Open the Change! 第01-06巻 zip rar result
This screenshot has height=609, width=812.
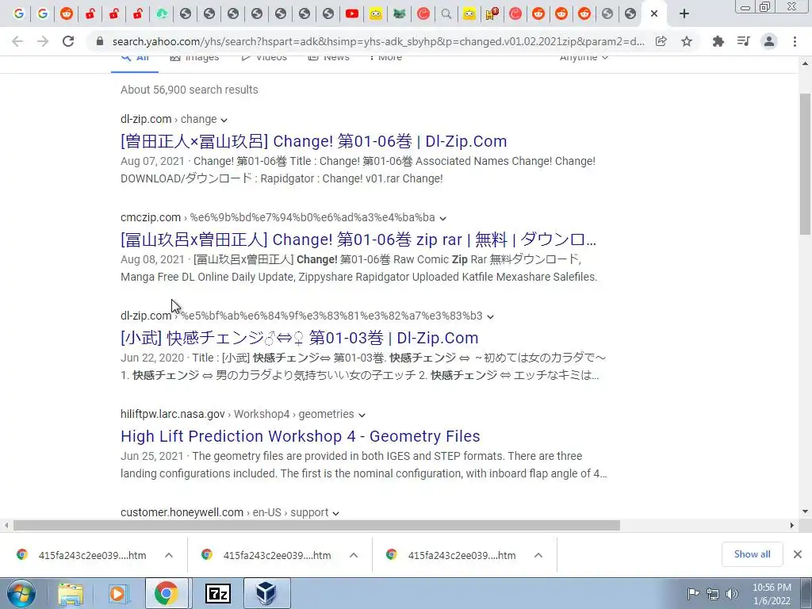click(x=358, y=239)
